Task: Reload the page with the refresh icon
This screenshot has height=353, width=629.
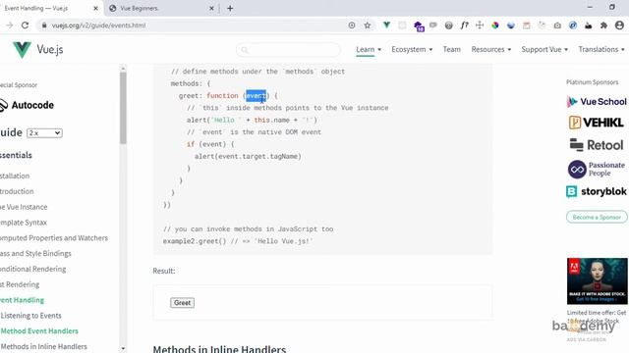Action: pyautogui.click(x=25, y=25)
